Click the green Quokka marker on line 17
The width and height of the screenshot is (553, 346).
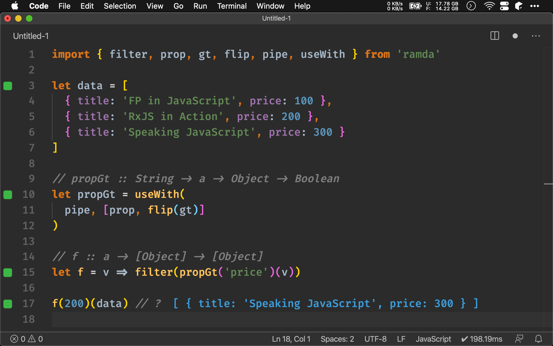(8, 304)
